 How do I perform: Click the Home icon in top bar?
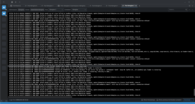point(12,2)
